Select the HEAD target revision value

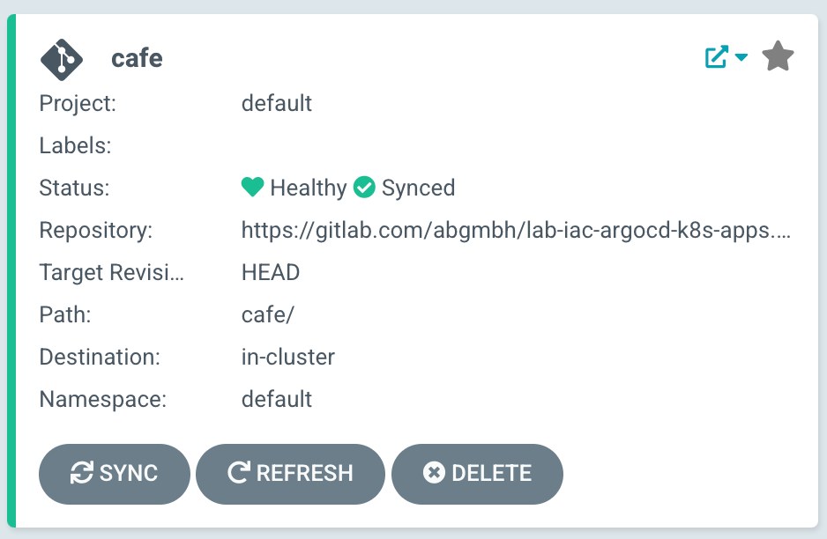coord(271,273)
